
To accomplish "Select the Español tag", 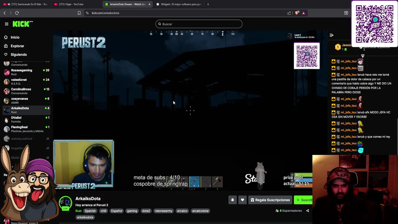I will coord(117,211).
